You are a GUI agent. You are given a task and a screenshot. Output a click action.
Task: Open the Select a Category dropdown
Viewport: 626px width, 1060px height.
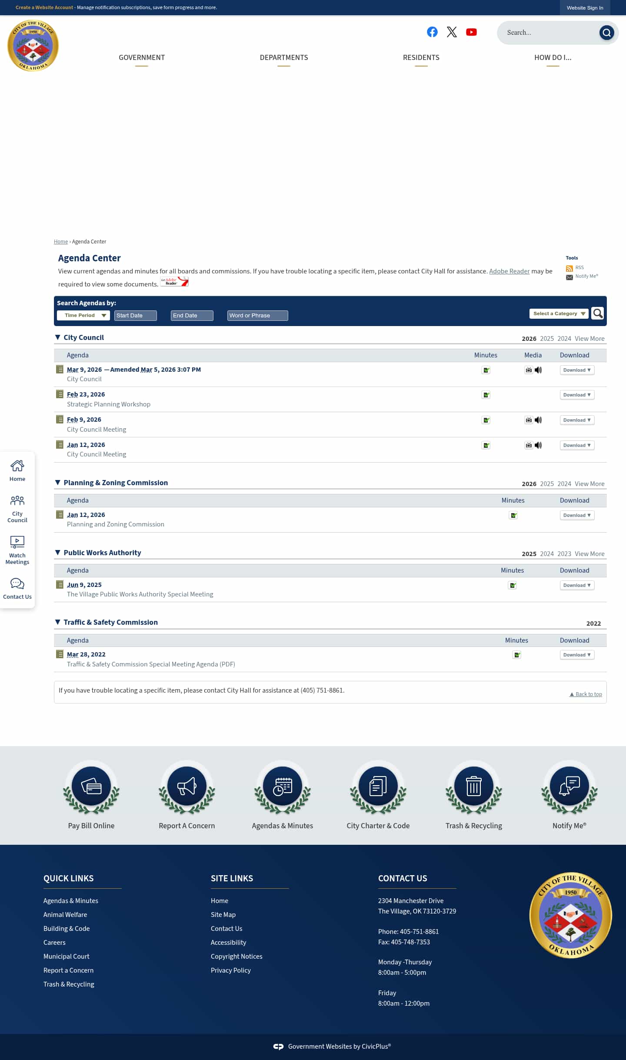pyautogui.click(x=559, y=313)
